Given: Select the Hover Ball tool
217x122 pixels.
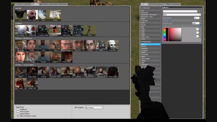Looking at the screenshot, I should click(151, 55).
